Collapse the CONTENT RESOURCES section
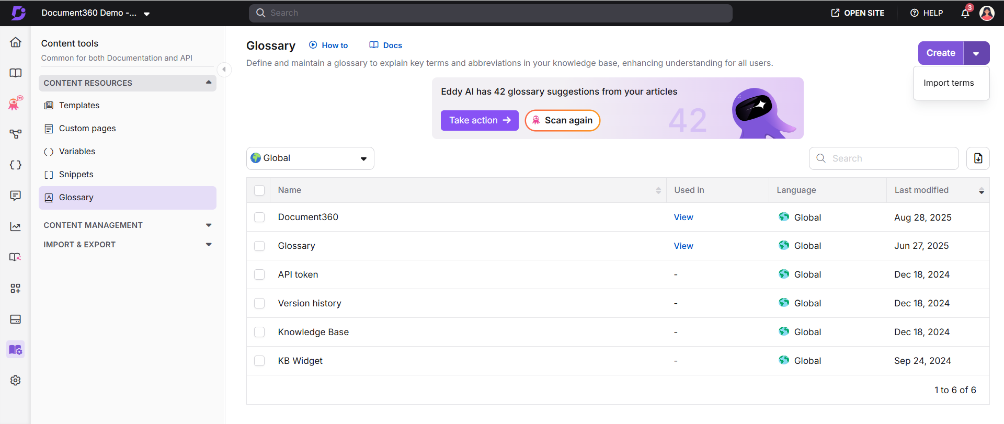The height and width of the screenshot is (424, 1004). [x=128, y=83]
